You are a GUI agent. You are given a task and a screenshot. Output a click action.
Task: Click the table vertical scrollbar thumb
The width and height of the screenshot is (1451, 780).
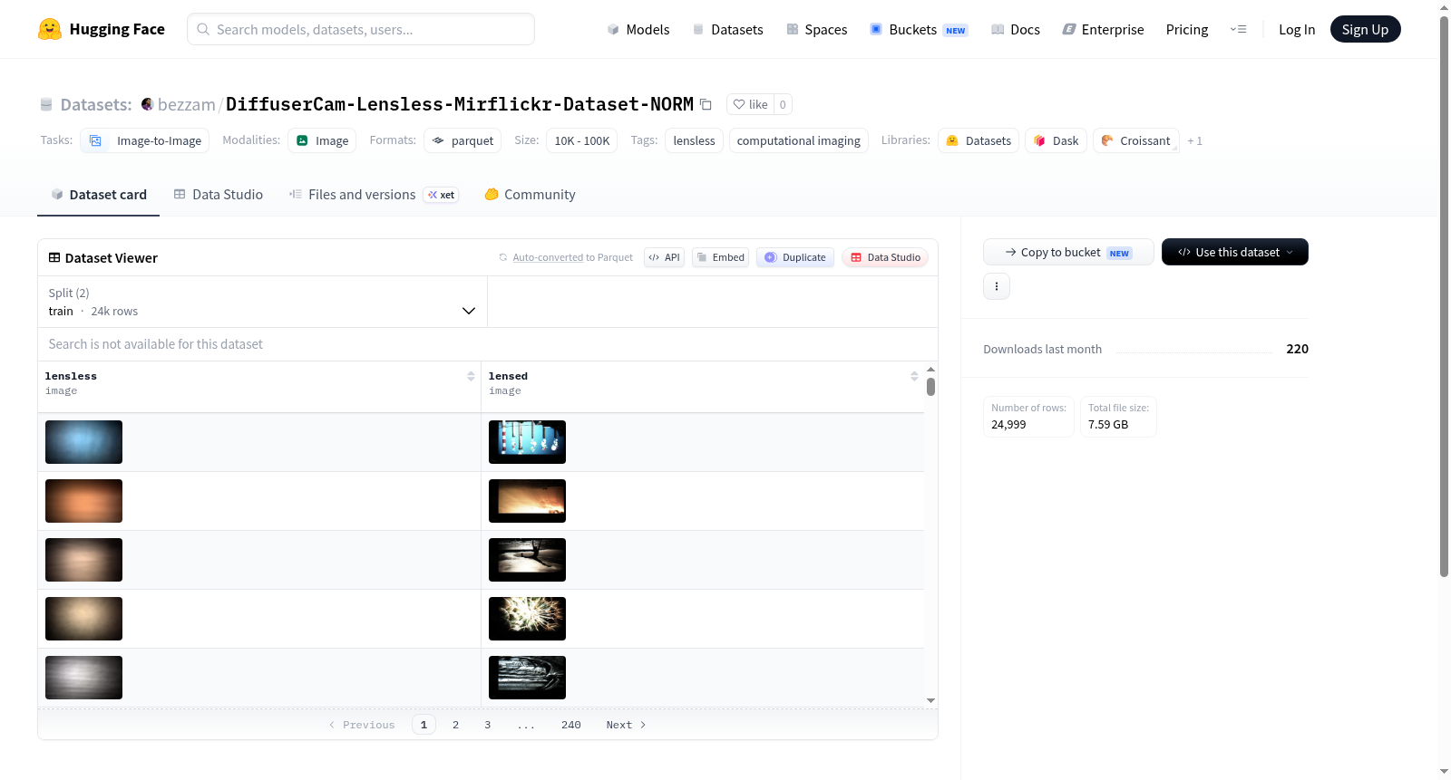tap(930, 387)
